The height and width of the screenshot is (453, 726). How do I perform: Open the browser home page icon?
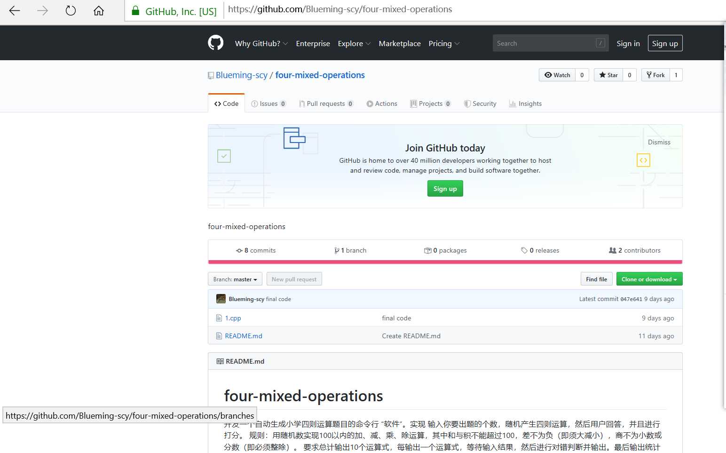pyautogui.click(x=99, y=10)
